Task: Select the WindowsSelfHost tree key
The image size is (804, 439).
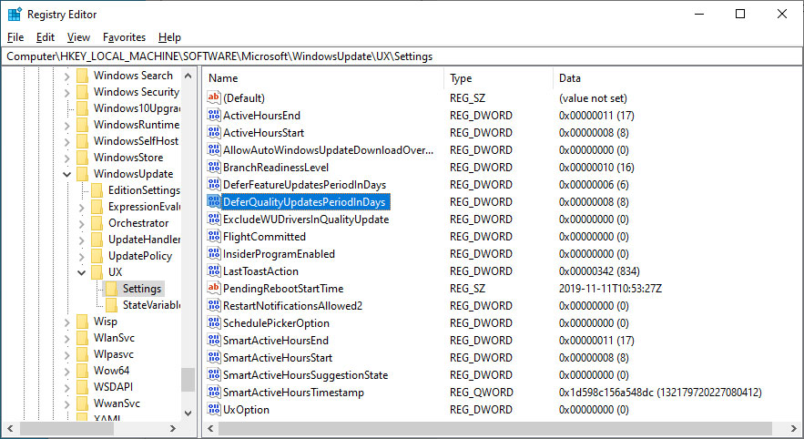Action: [136, 141]
